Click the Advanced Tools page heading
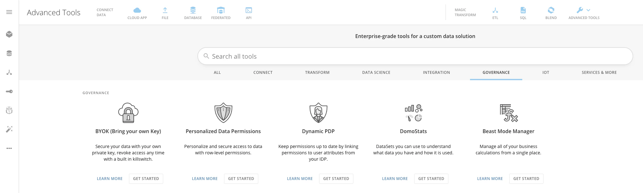The image size is (643, 193). pyautogui.click(x=54, y=12)
